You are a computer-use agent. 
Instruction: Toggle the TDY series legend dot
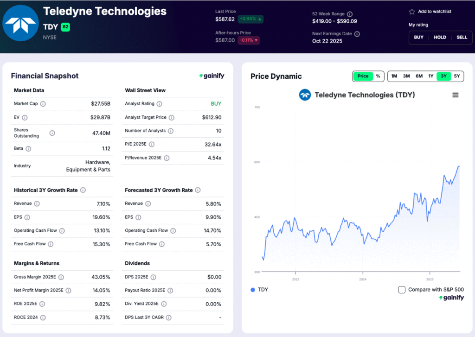point(253,290)
